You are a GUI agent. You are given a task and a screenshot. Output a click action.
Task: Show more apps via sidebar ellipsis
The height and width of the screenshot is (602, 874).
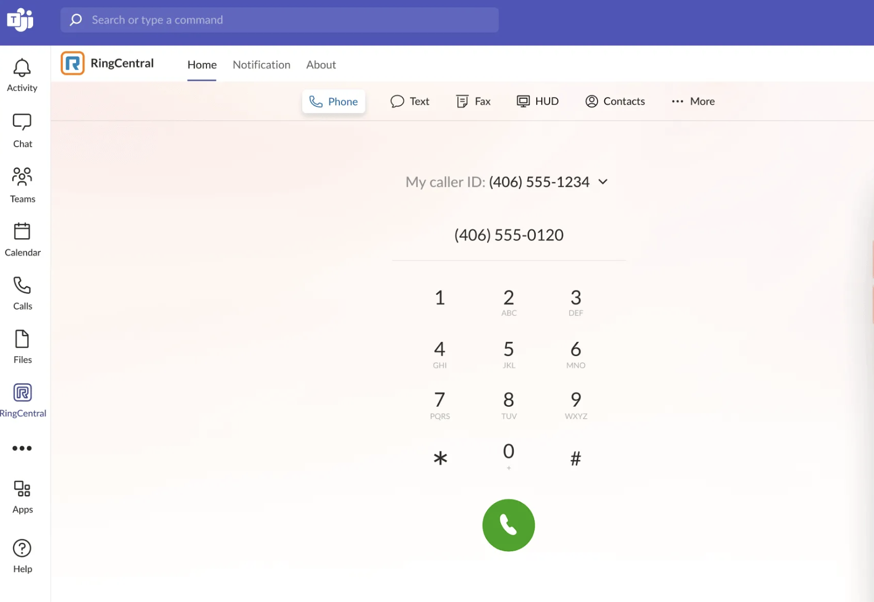click(x=22, y=448)
